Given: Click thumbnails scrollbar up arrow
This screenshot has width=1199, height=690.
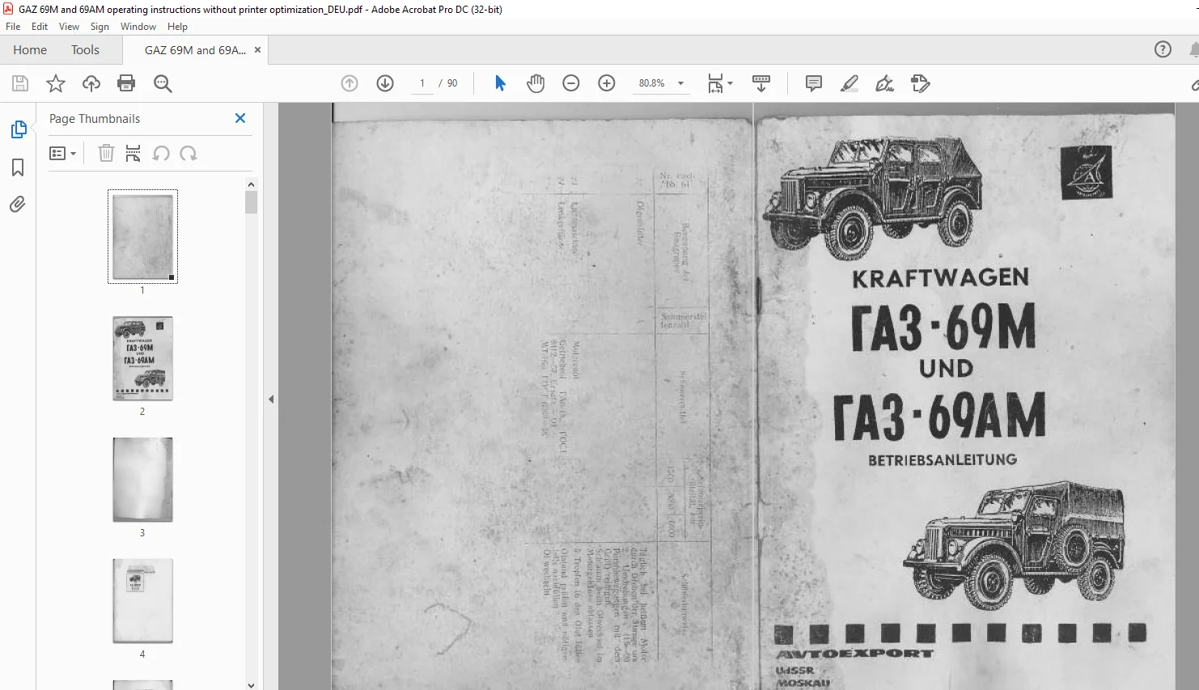Looking at the screenshot, I should pyautogui.click(x=251, y=184).
